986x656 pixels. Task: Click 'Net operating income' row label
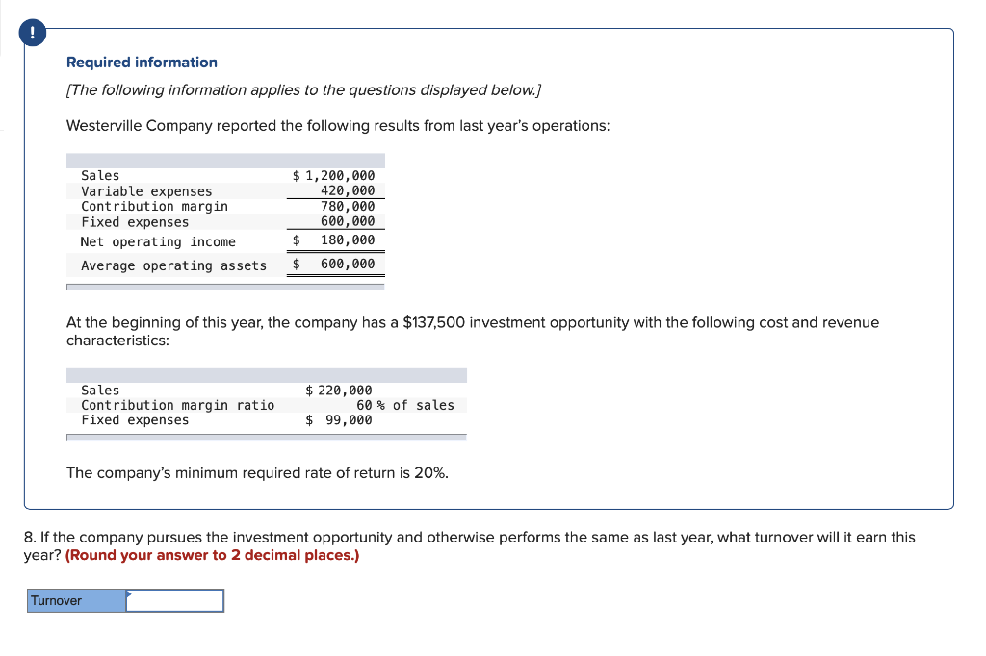point(158,242)
